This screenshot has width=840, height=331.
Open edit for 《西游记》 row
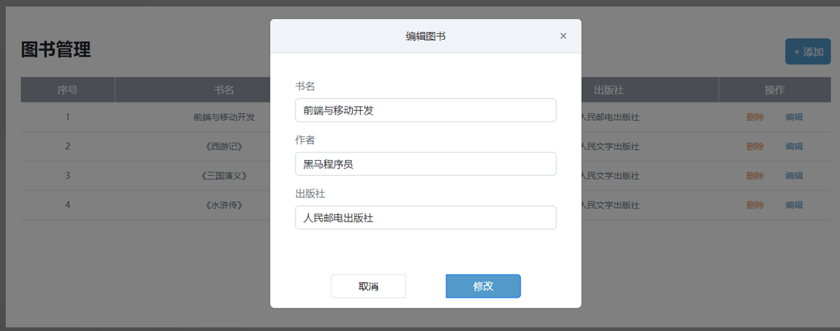(x=794, y=146)
